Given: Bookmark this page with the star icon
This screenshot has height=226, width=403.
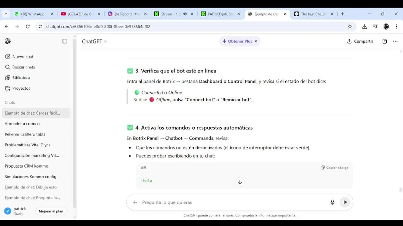Looking at the screenshot, I should (x=350, y=27).
